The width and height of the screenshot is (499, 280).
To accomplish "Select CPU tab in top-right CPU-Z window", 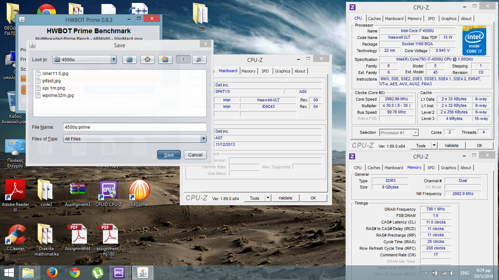I will (x=358, y=18).
